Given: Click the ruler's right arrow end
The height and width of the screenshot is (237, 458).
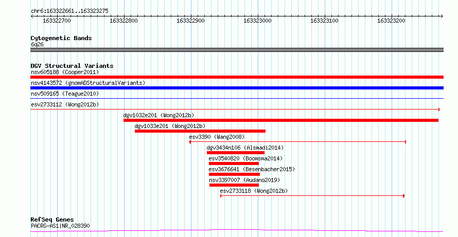Looking at the screenshot, I should (442, 16).
